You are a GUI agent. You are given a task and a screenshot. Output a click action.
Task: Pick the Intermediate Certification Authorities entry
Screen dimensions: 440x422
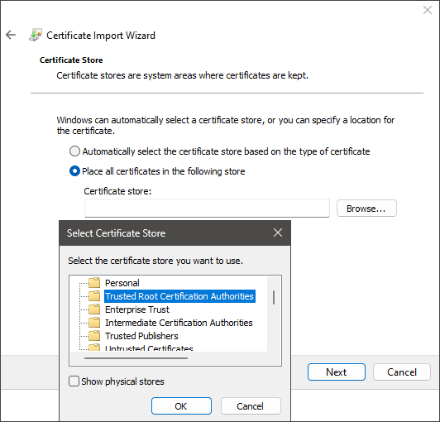point(179,323)
